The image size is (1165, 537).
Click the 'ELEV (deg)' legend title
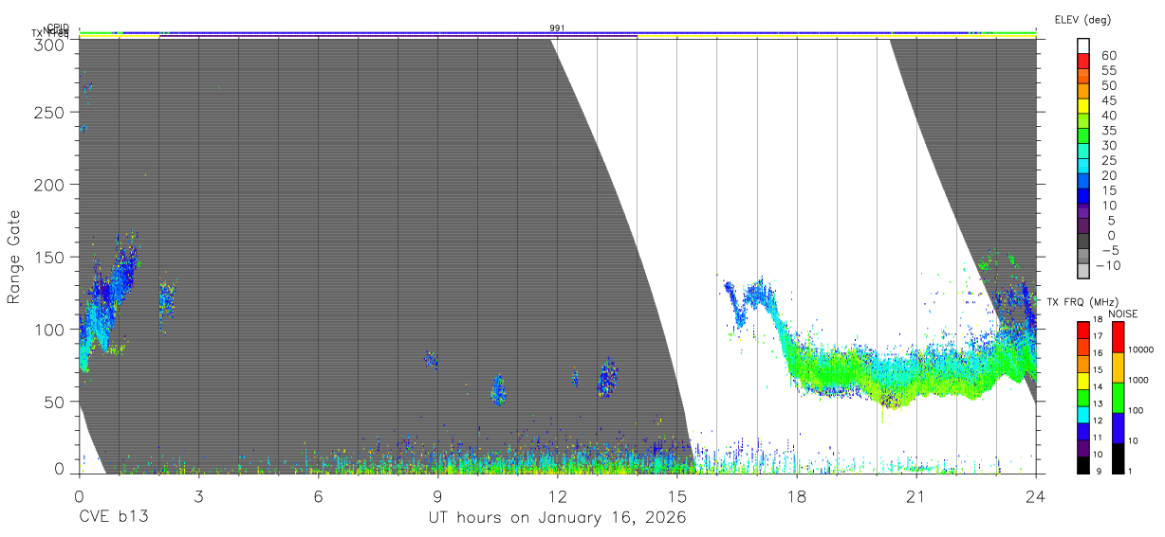click(1082, 20)
